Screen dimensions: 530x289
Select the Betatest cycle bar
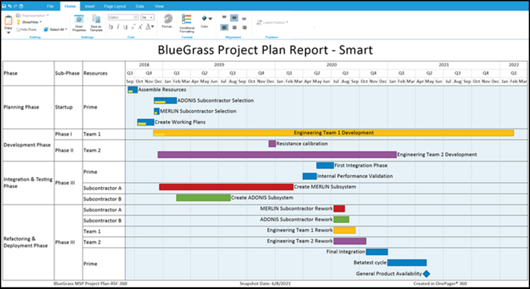(x=407, y=263)
